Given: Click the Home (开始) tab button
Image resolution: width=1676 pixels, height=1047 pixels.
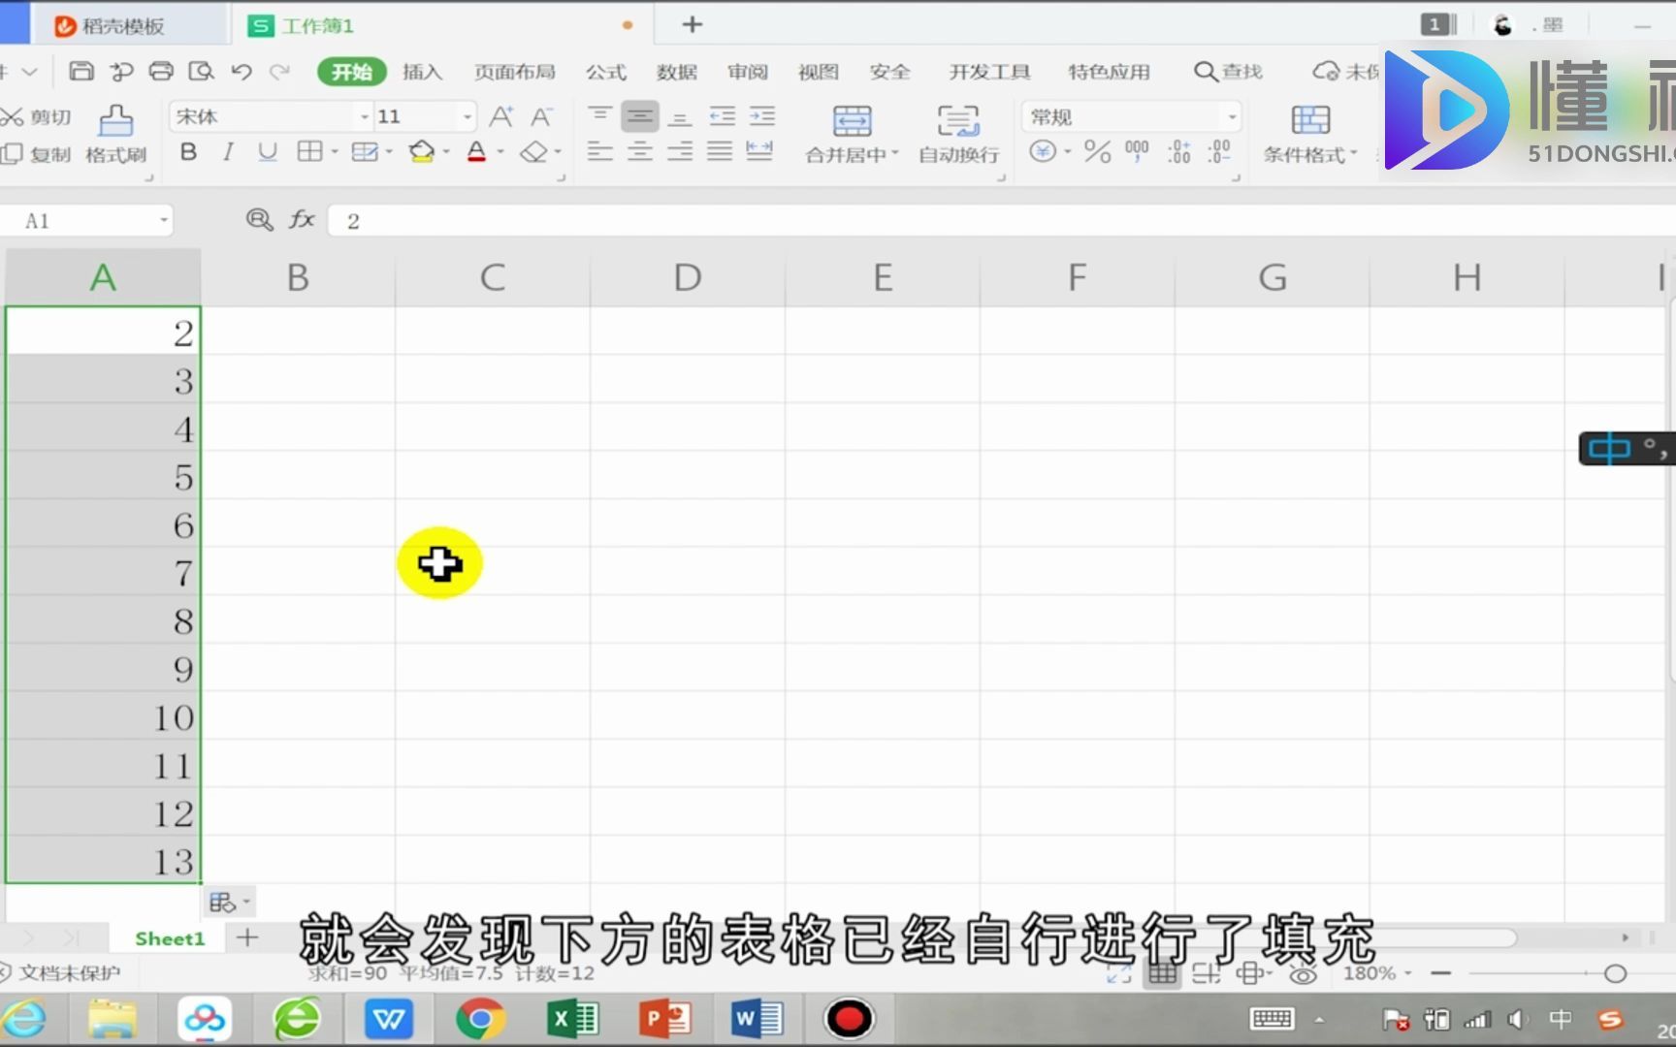Looking at the screenshot, I should coord(352,72).
